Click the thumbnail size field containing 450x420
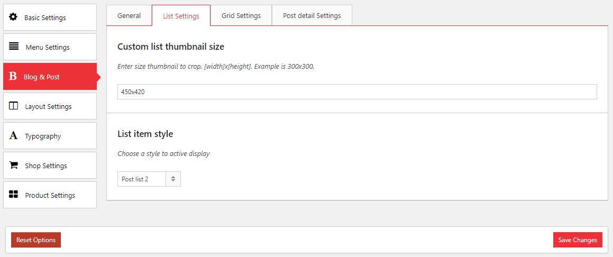 357,91
